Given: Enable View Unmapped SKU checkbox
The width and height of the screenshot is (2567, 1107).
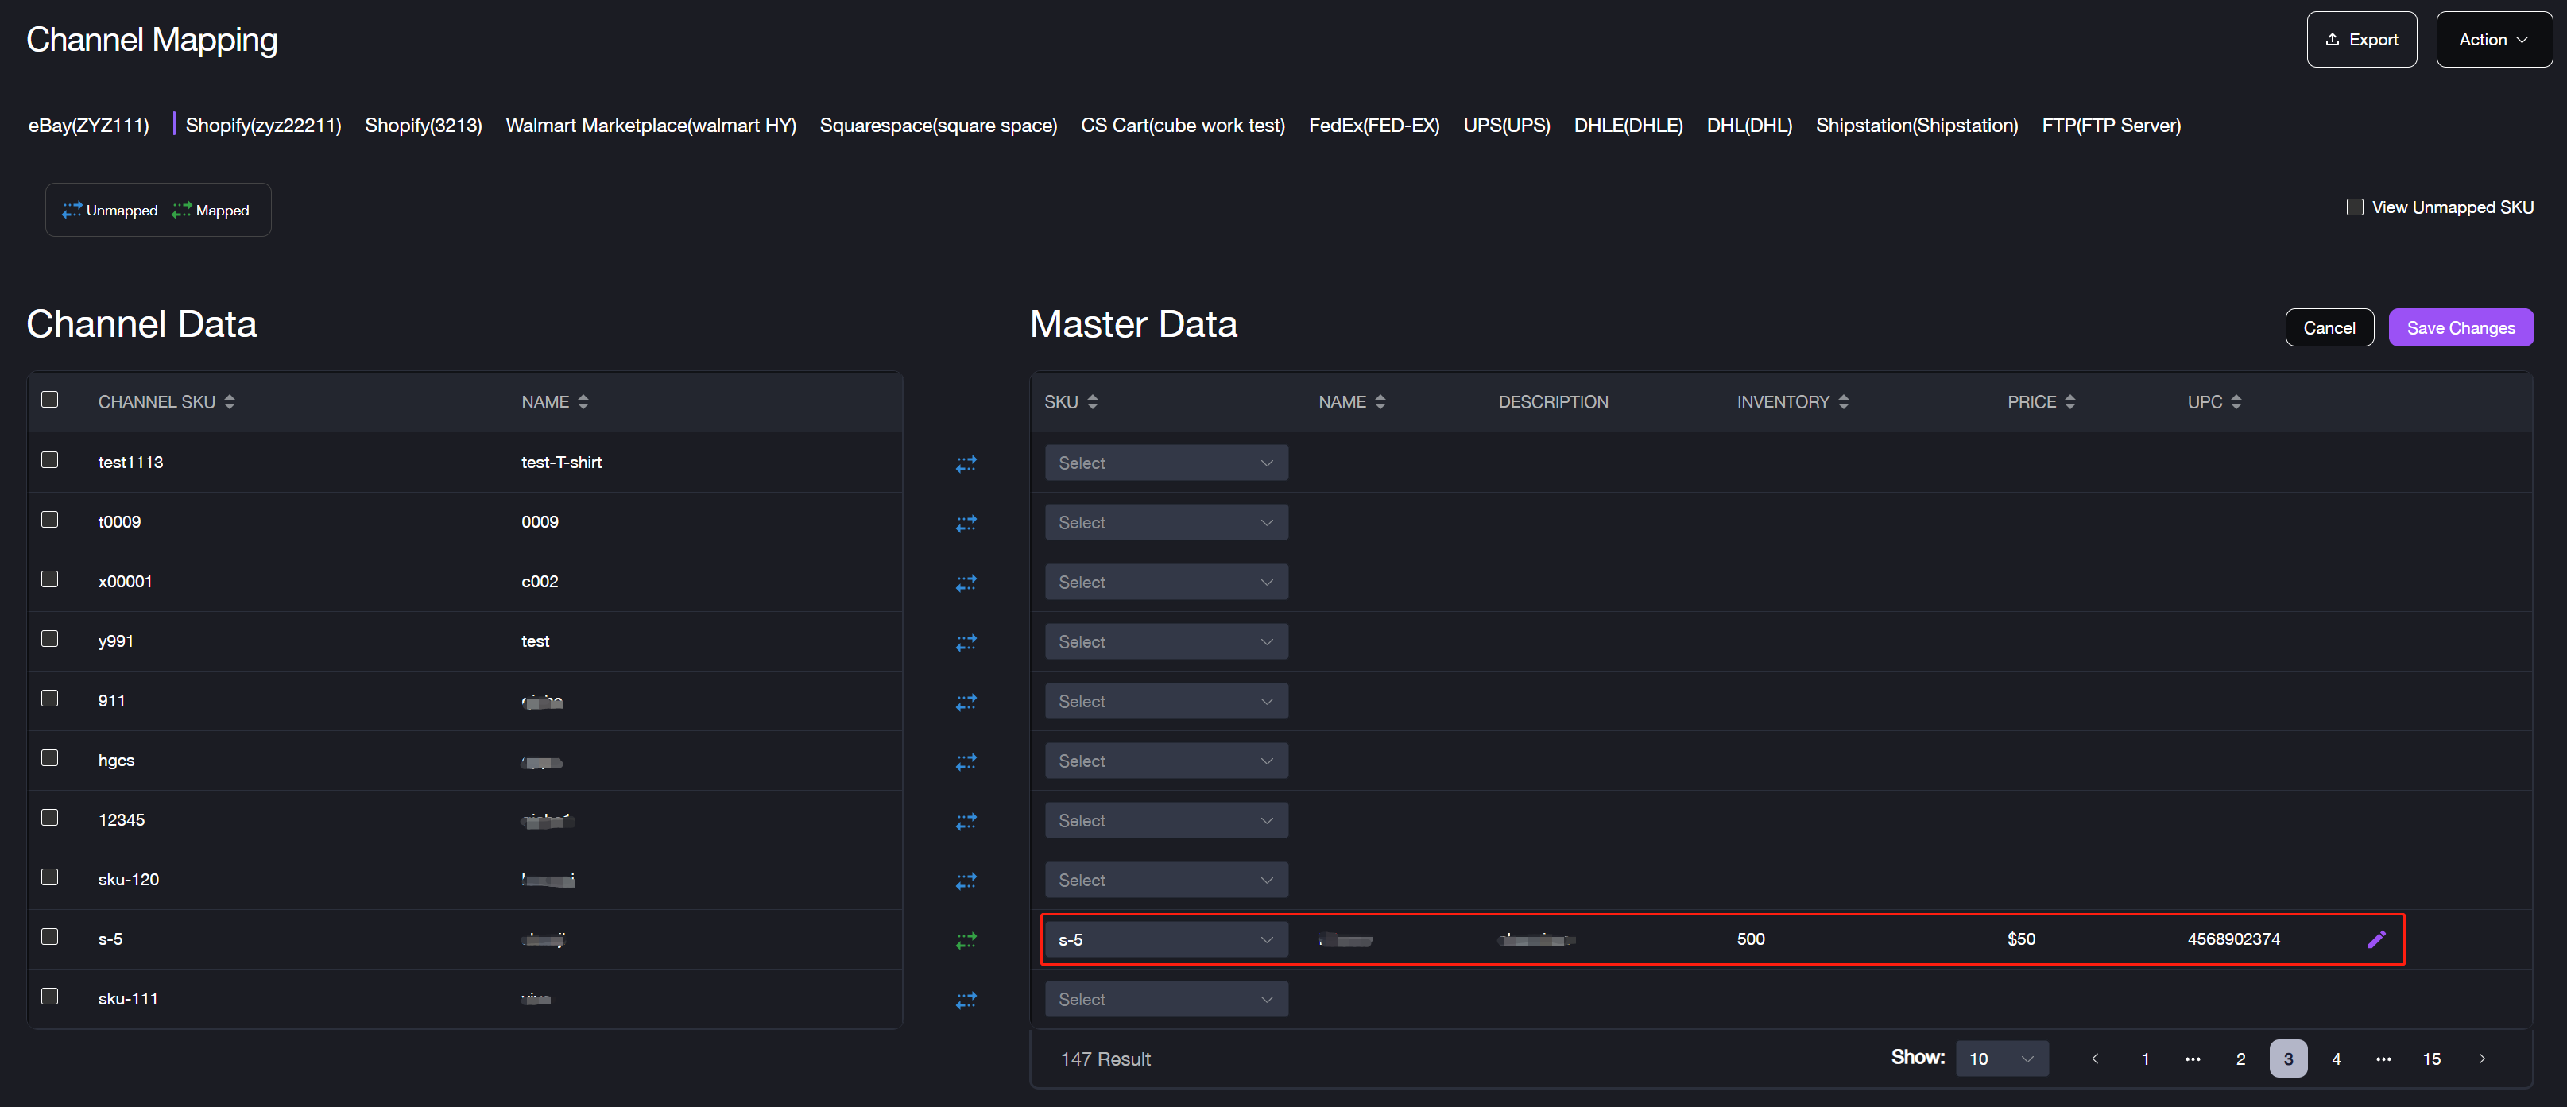Looking at the screenshot, I should click(x=2354, y=207).
